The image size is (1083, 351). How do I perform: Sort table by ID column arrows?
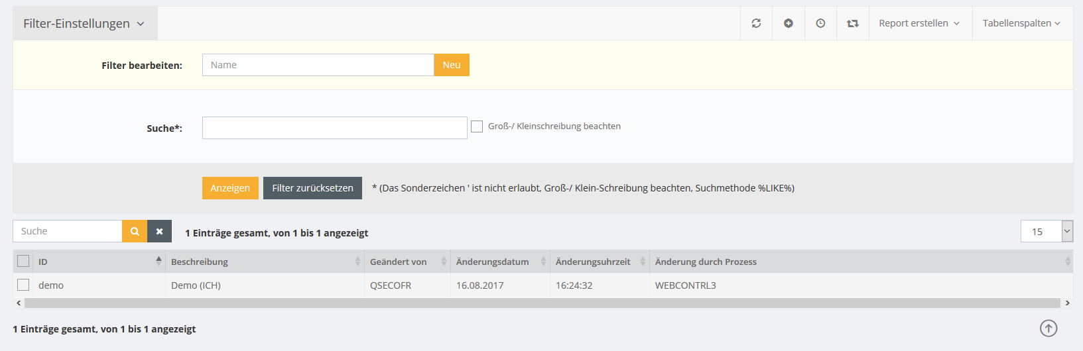[159, 262]
